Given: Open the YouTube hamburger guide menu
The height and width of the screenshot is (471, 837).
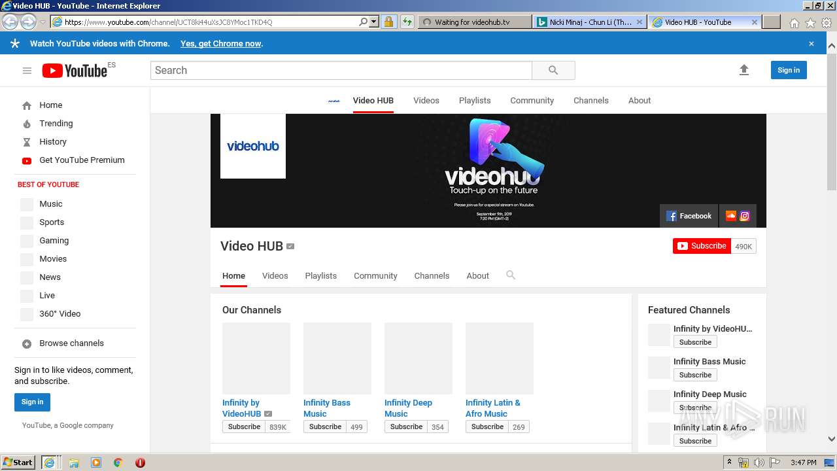Looking at the screenshot, I should (27, 71).
